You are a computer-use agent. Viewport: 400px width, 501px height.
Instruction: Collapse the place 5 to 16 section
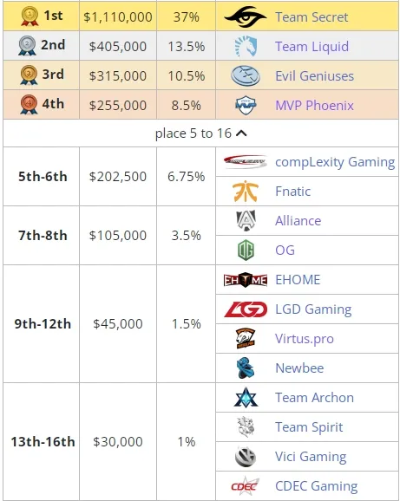[200, 133]
